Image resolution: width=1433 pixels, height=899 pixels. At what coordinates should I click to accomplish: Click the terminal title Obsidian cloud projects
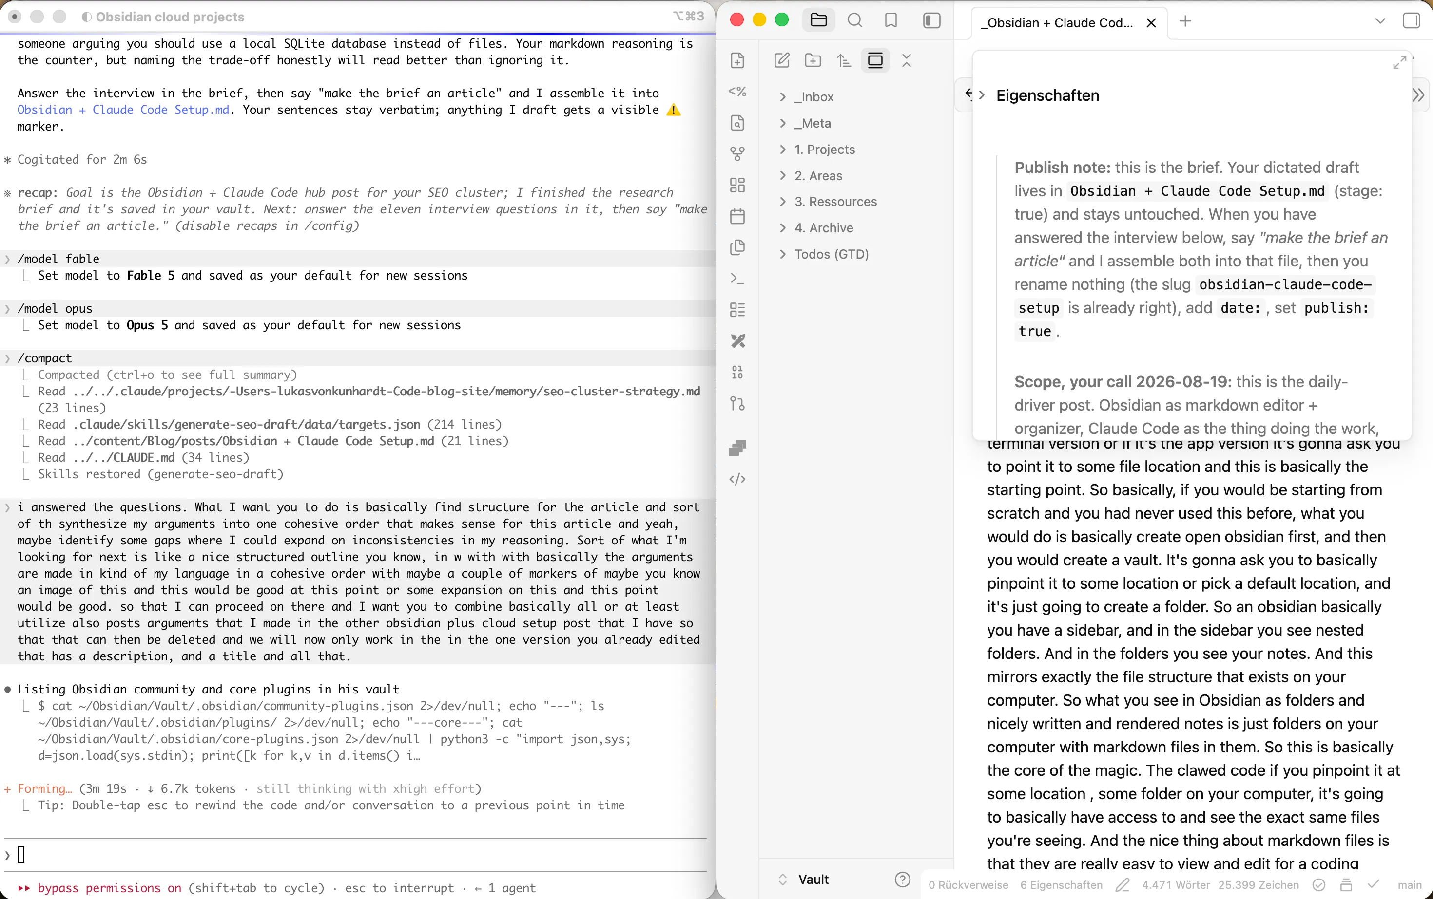(170, 17)
